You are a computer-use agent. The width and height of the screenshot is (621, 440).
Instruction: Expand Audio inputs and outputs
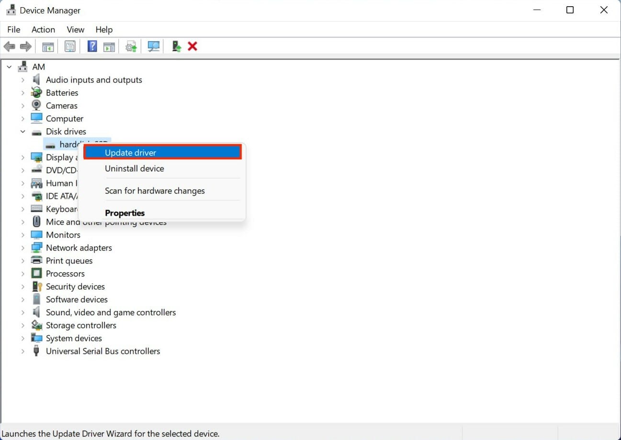pyautogui.click(x=23, y=80)
